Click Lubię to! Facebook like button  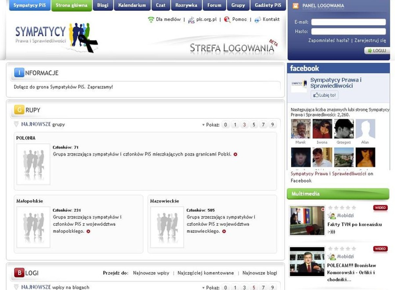click(x=325, y=95)
